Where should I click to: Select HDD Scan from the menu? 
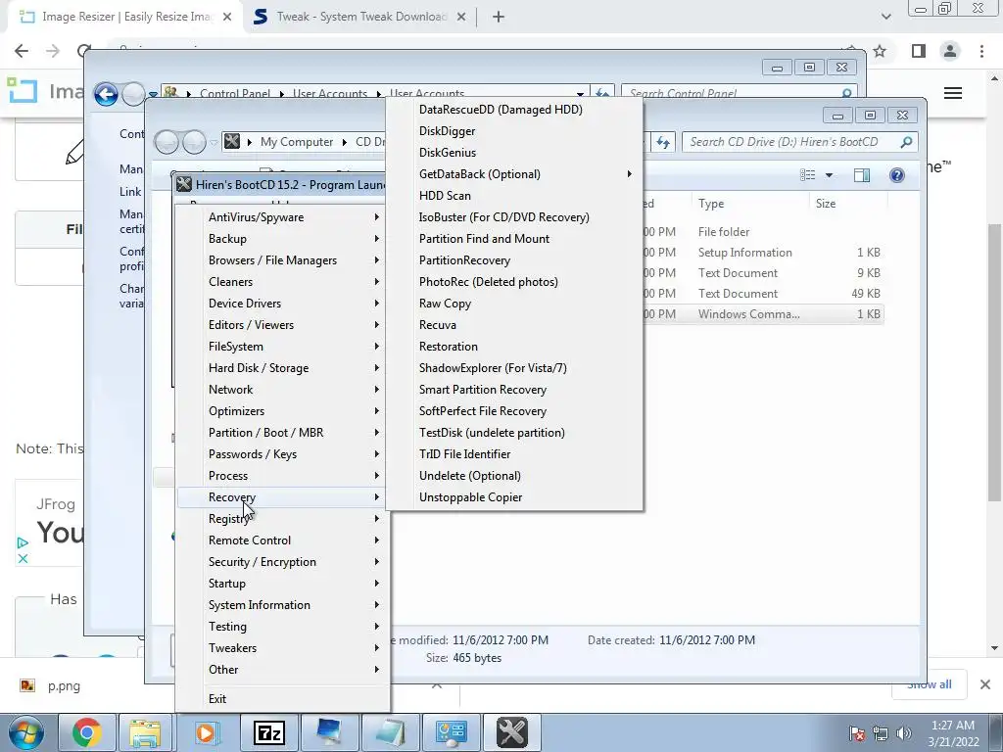point(515,196)
